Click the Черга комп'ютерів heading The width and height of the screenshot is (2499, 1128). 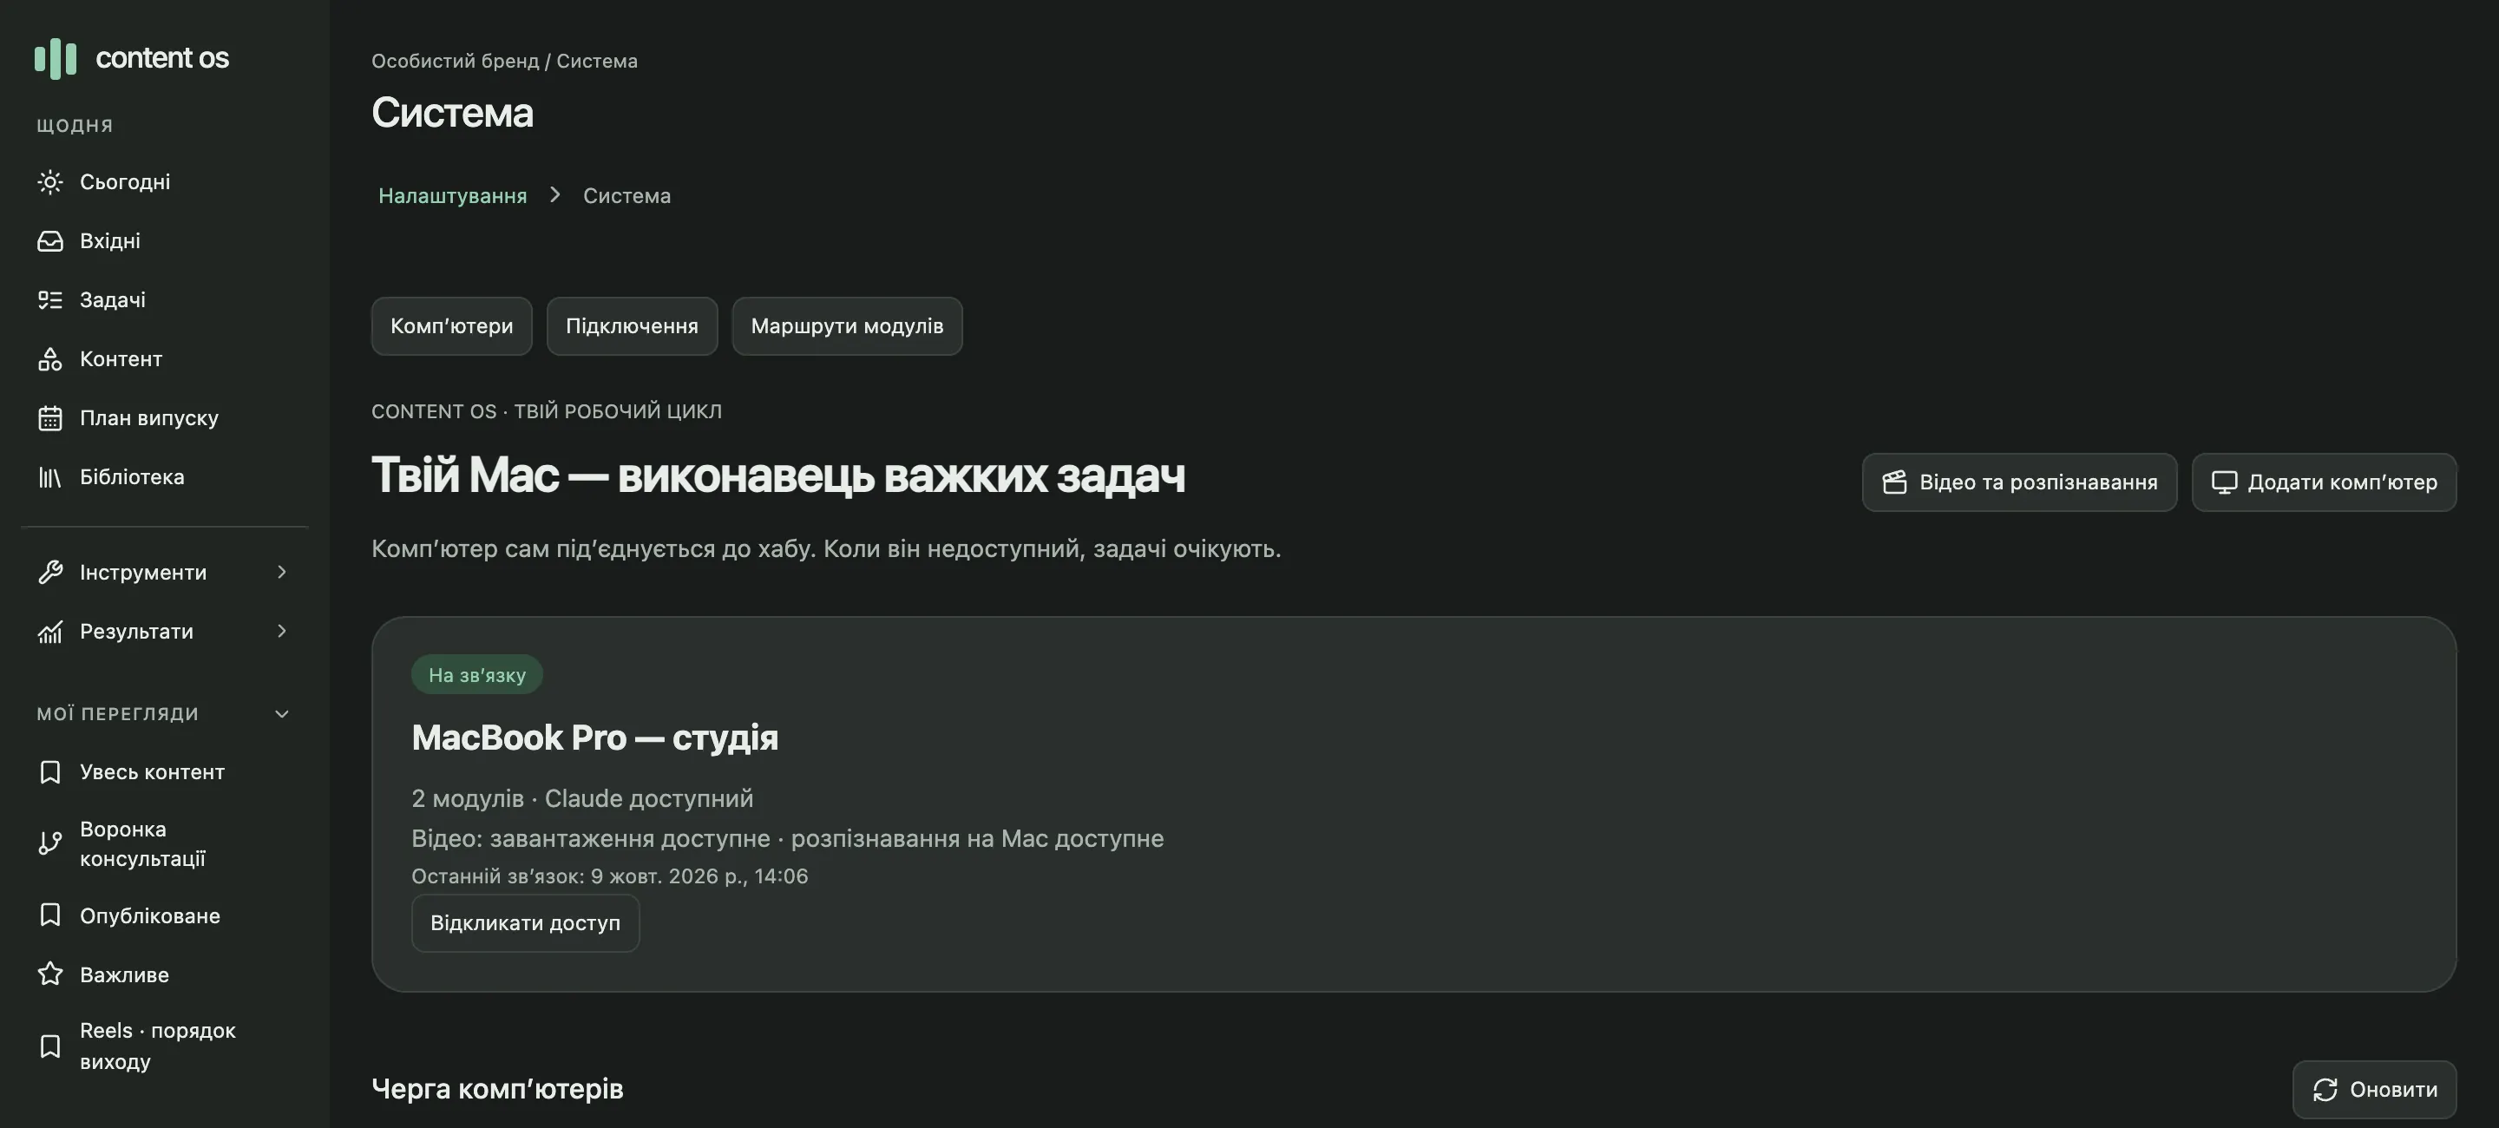point(498,1089)
